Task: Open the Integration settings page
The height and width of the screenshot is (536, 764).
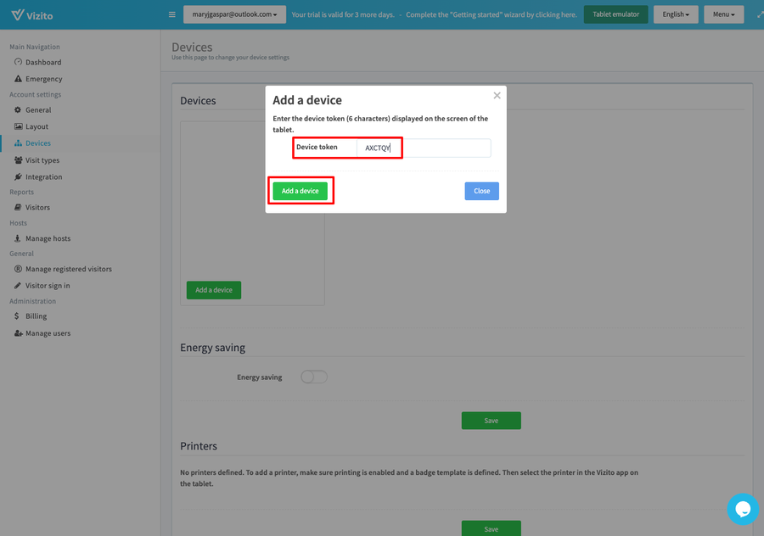Action: (41, 176)
